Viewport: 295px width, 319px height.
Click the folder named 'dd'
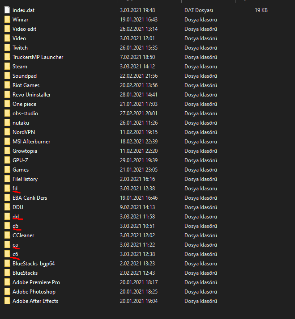point(16,216)
